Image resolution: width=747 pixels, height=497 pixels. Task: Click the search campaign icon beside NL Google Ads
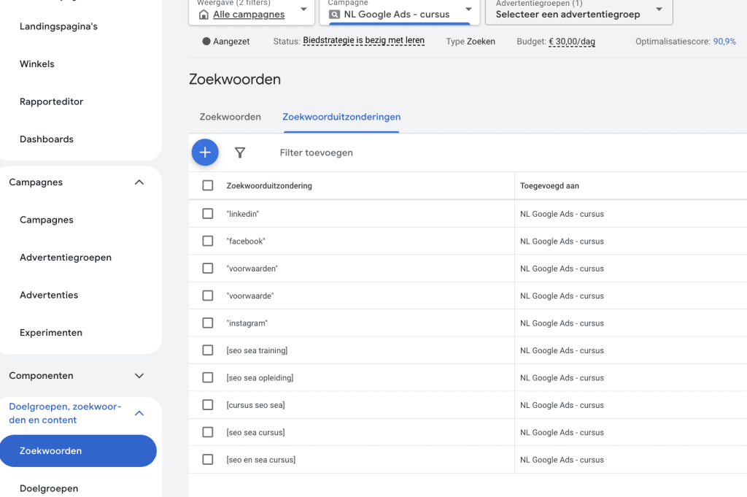point(334,15)
